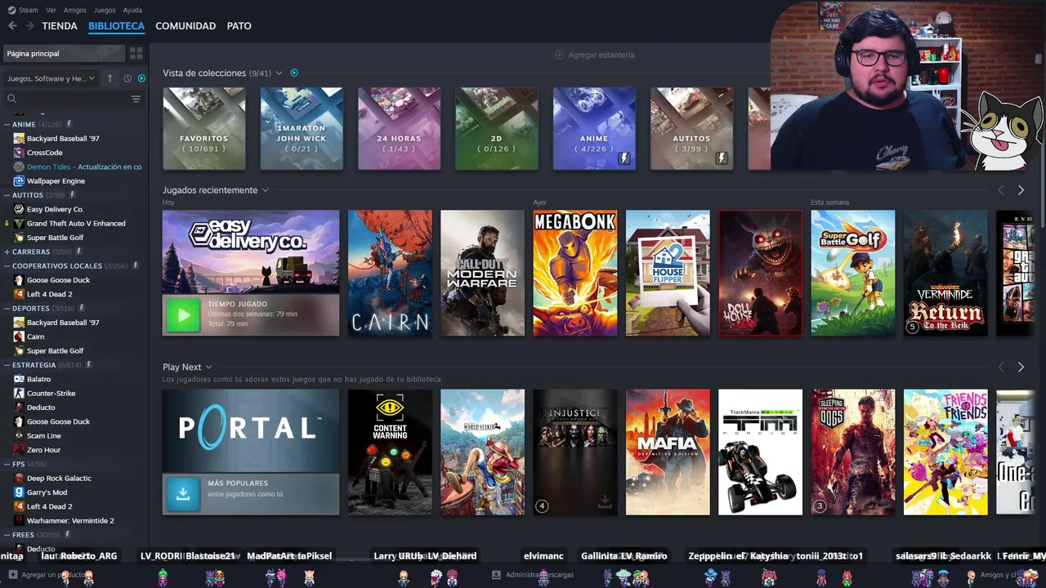Click the Balatro game icon
Screen dimensions: 1046x588
[x=19, y=379]
